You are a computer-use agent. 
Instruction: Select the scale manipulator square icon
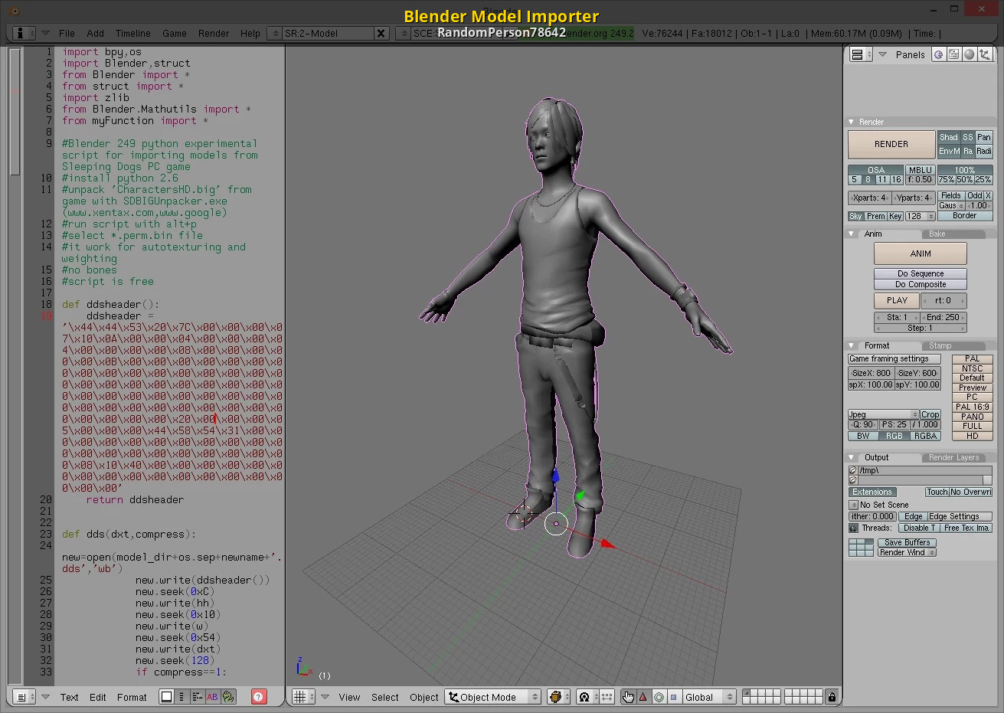coord(674,697)
